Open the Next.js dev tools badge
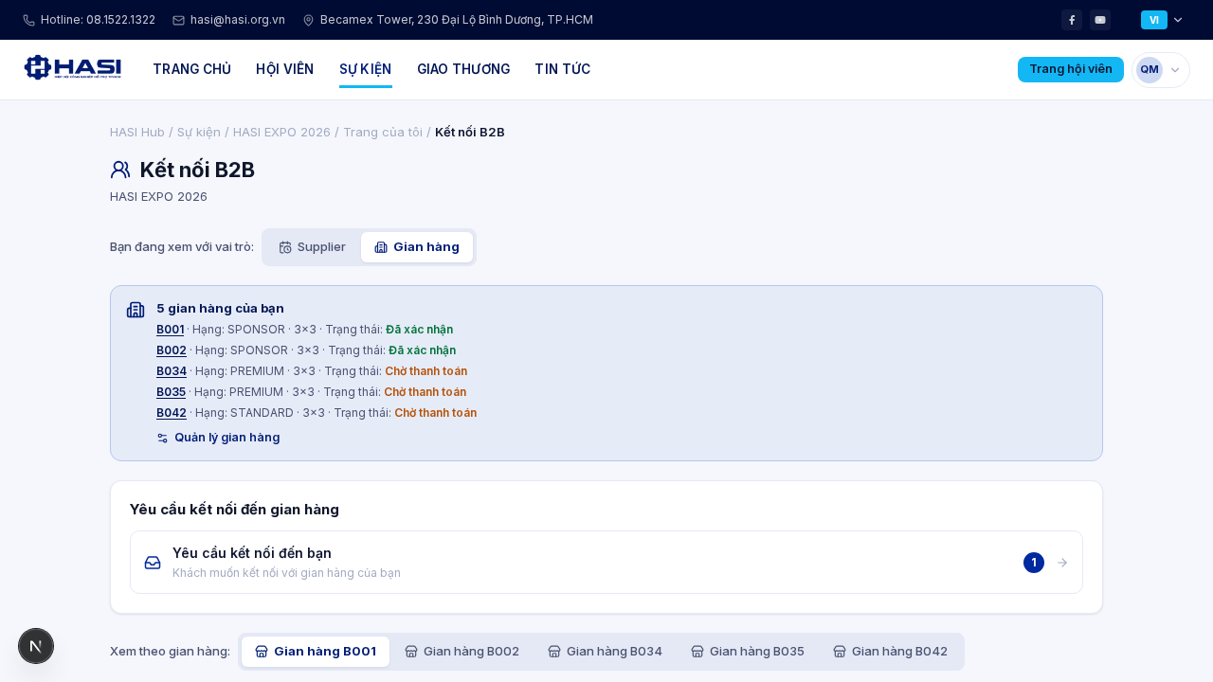Viewport: 1213px width, 682px height. point(36,646)
